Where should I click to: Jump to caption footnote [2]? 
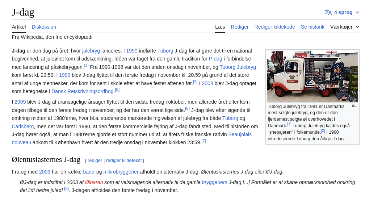[x=323, y=131]
